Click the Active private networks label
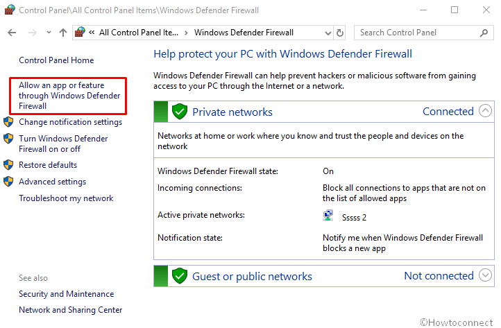This screenshot has width=501, height=328. [x=201, y=215]
